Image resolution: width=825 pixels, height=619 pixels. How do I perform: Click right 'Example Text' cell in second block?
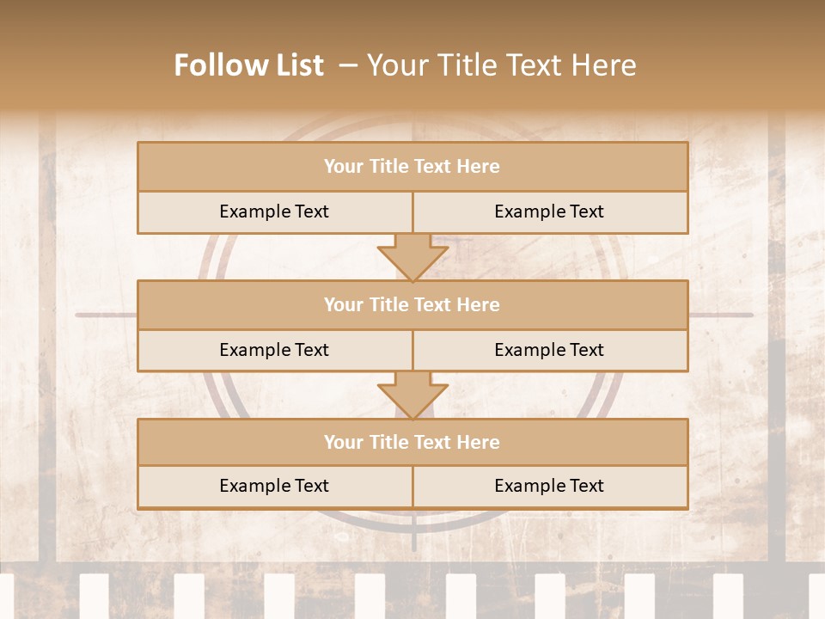pyautogui.click(x=550, y=350)
